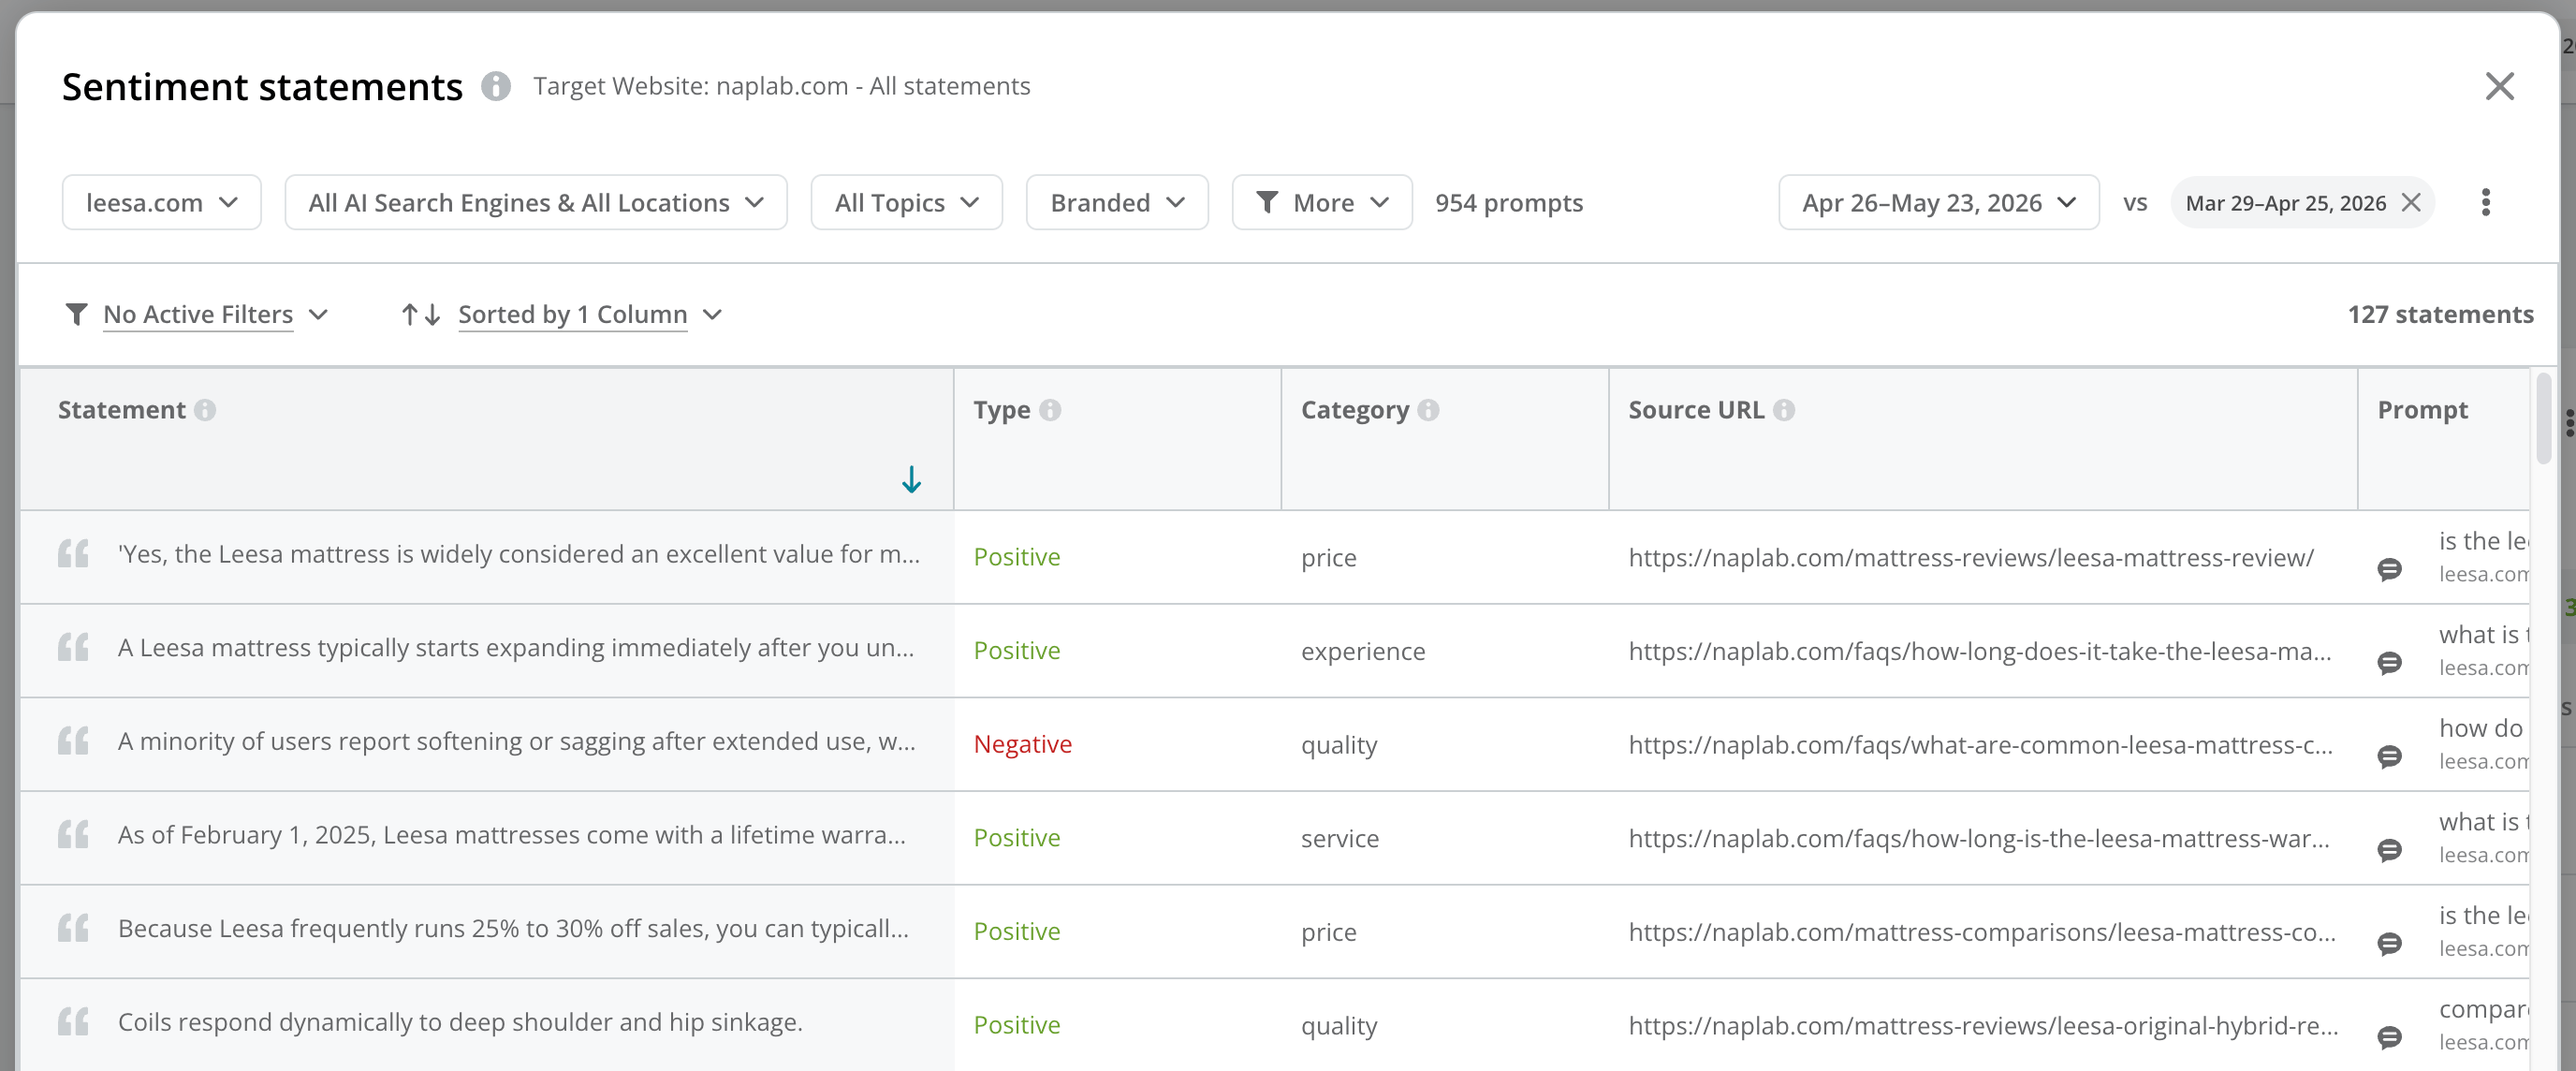Viewport: 2576px width, 1071px height.
Task: Click the Source URL column info icon
Action: point(1784,410)
